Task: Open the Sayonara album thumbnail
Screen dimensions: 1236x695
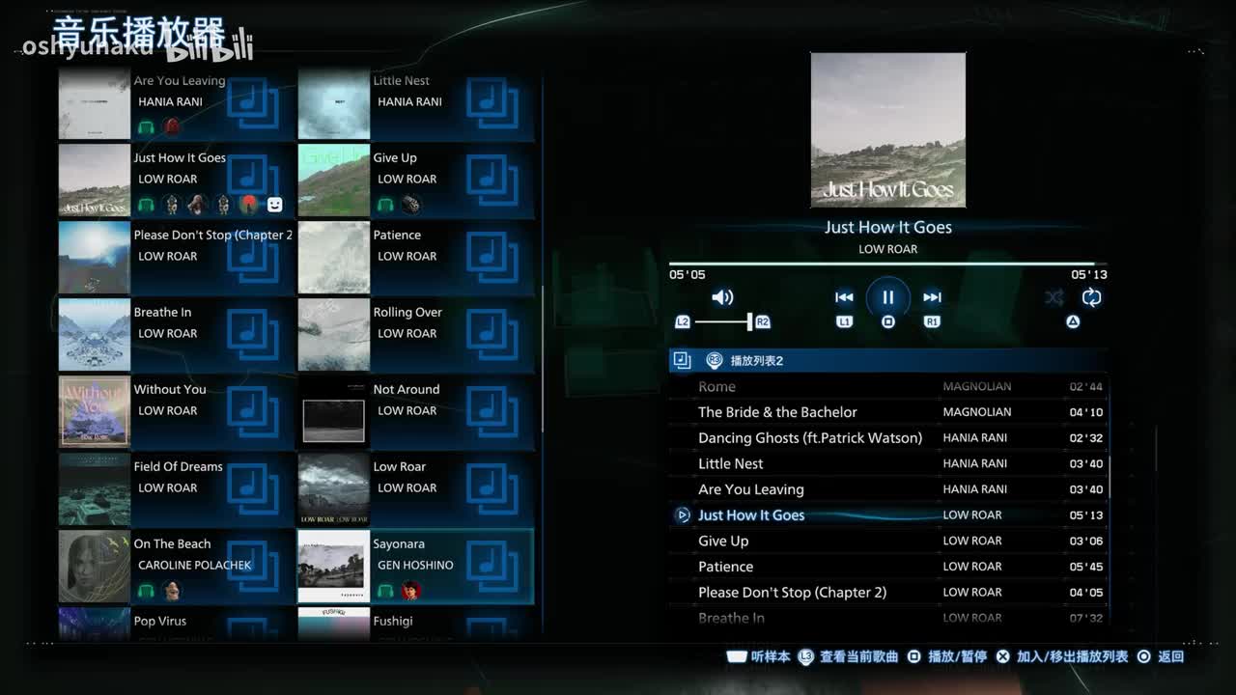Action: tap(334, 566)
